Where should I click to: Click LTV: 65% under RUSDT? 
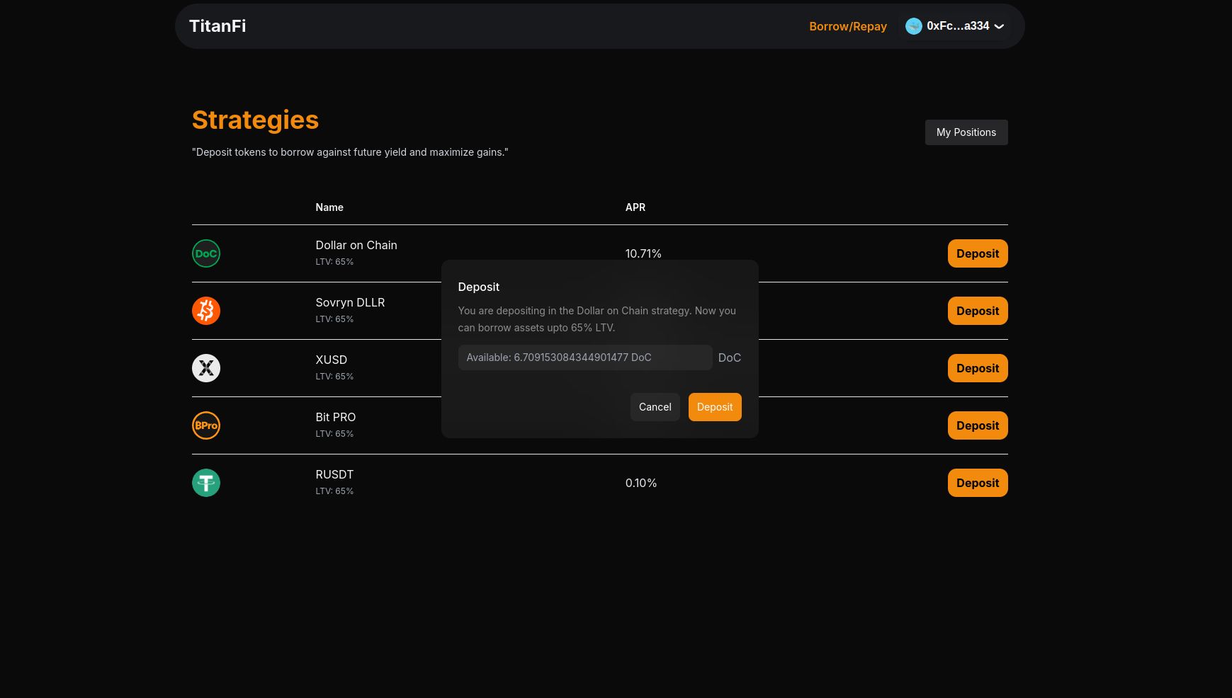334,491
